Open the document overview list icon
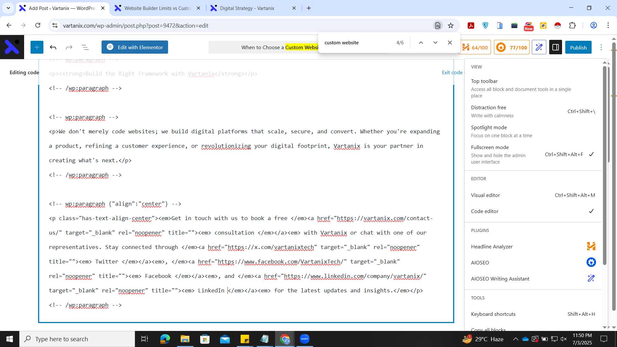Screen dimensions: 617x347 point(85,47)
